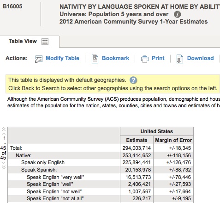
Task: Click the United States column header
Action: [157, 131]
